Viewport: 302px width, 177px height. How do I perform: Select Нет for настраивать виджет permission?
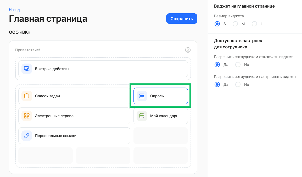tap(238, 84)
